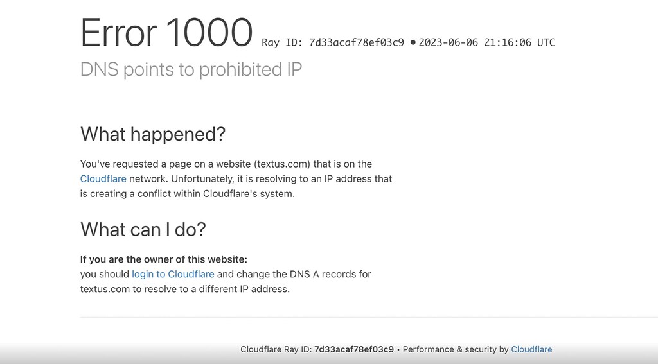
Task: Follow the login to Cloudflare link
Action: click(x=173, y=274)
